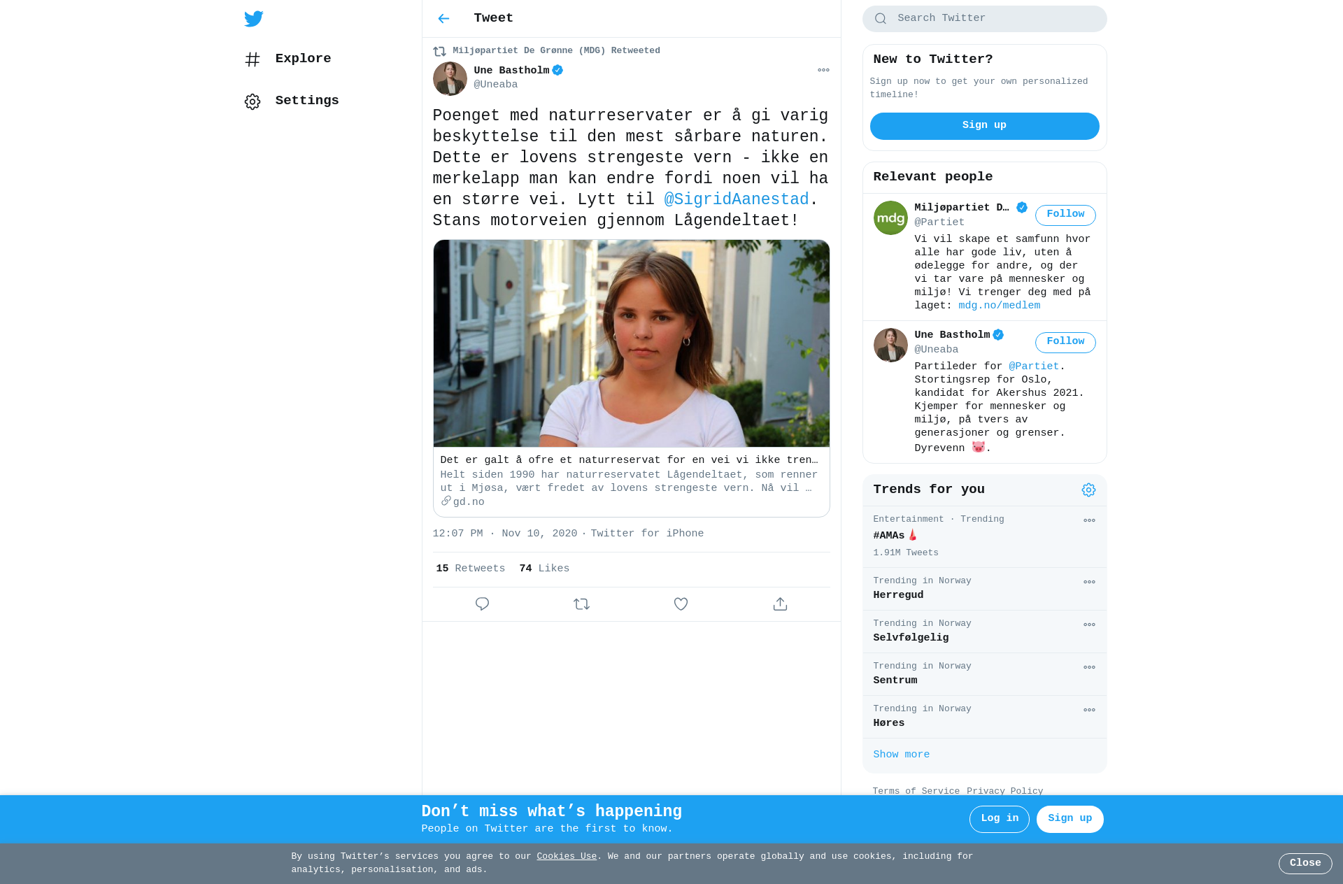Click Show more under trends
Viewport: 1343px width, 884px height.
901,755
